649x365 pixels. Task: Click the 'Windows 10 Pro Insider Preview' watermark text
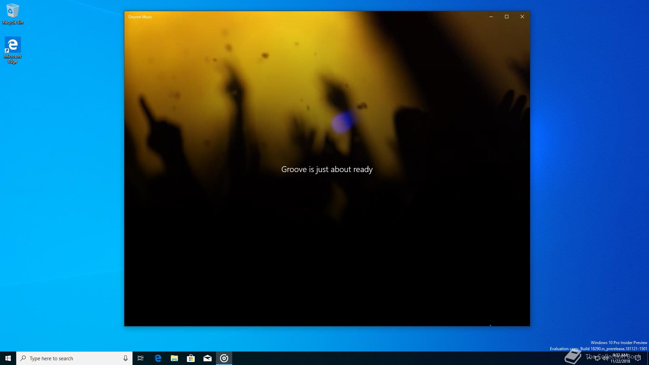pos(619,343)
